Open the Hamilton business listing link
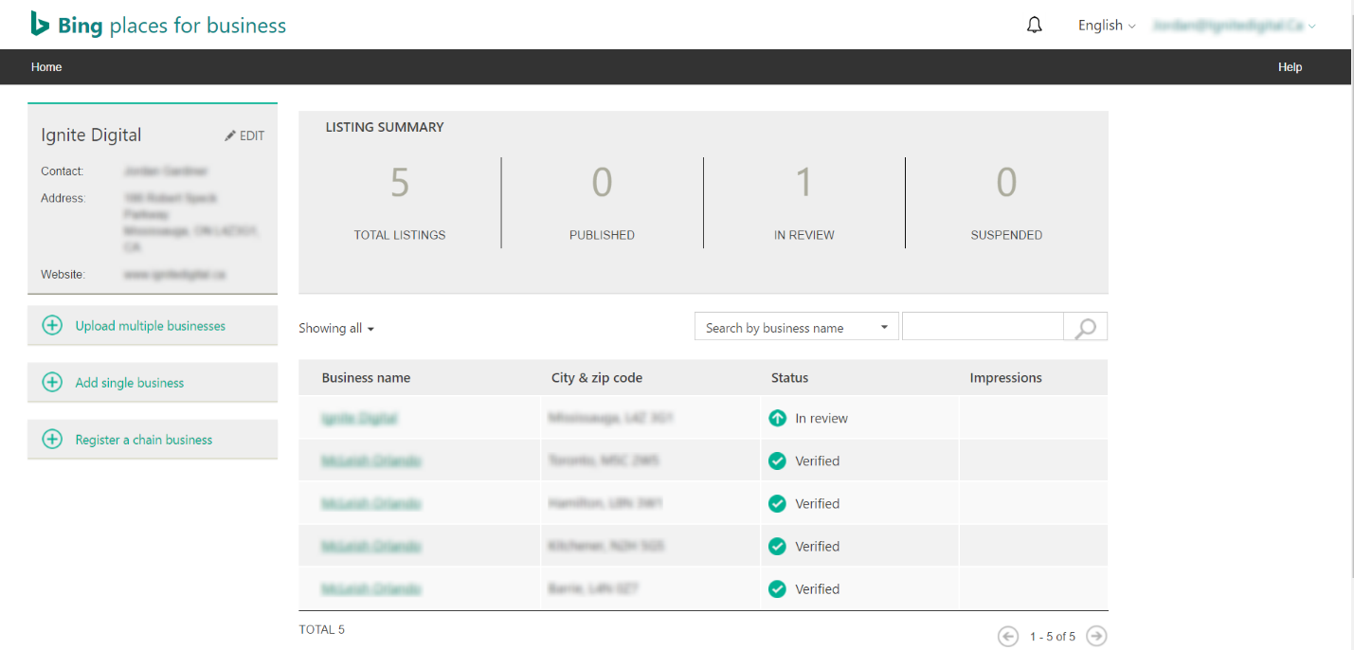1354x650 pixels. click(x=371, y=503)
